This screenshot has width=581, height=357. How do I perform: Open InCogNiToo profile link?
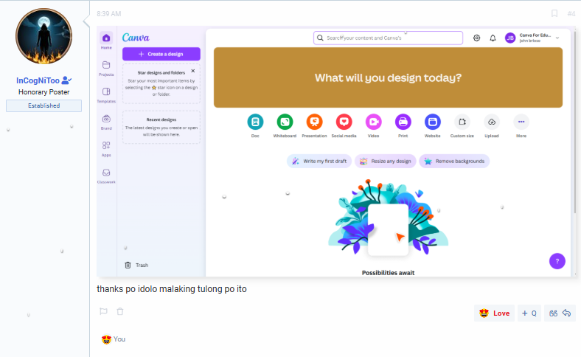38,80
